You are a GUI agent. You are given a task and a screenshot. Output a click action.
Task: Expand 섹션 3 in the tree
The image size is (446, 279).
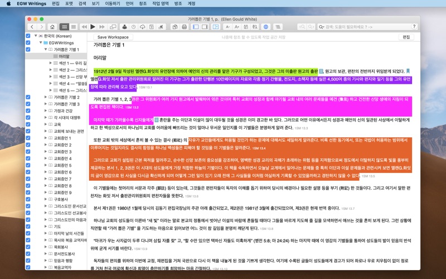pyautogui.click(x=51, y=76)
